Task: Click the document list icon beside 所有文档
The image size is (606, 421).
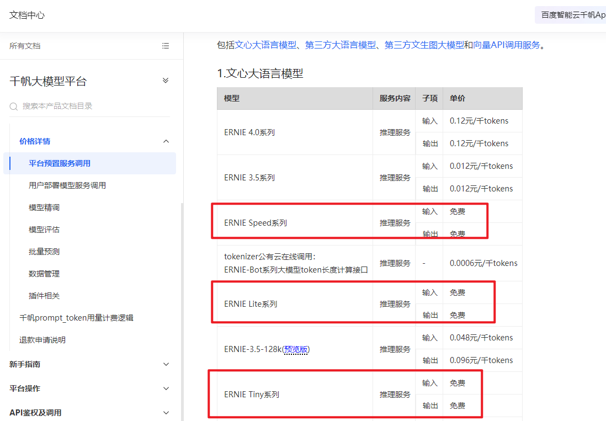Action: tap(166, 46)
